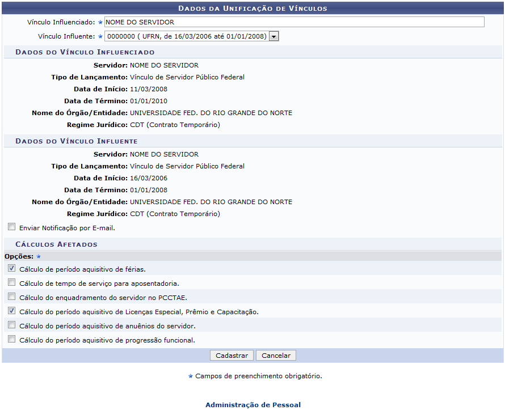Check tempo de serviço para aposentadoria option
The width and height of the screenshot is (505, 410).
(12, 282)
